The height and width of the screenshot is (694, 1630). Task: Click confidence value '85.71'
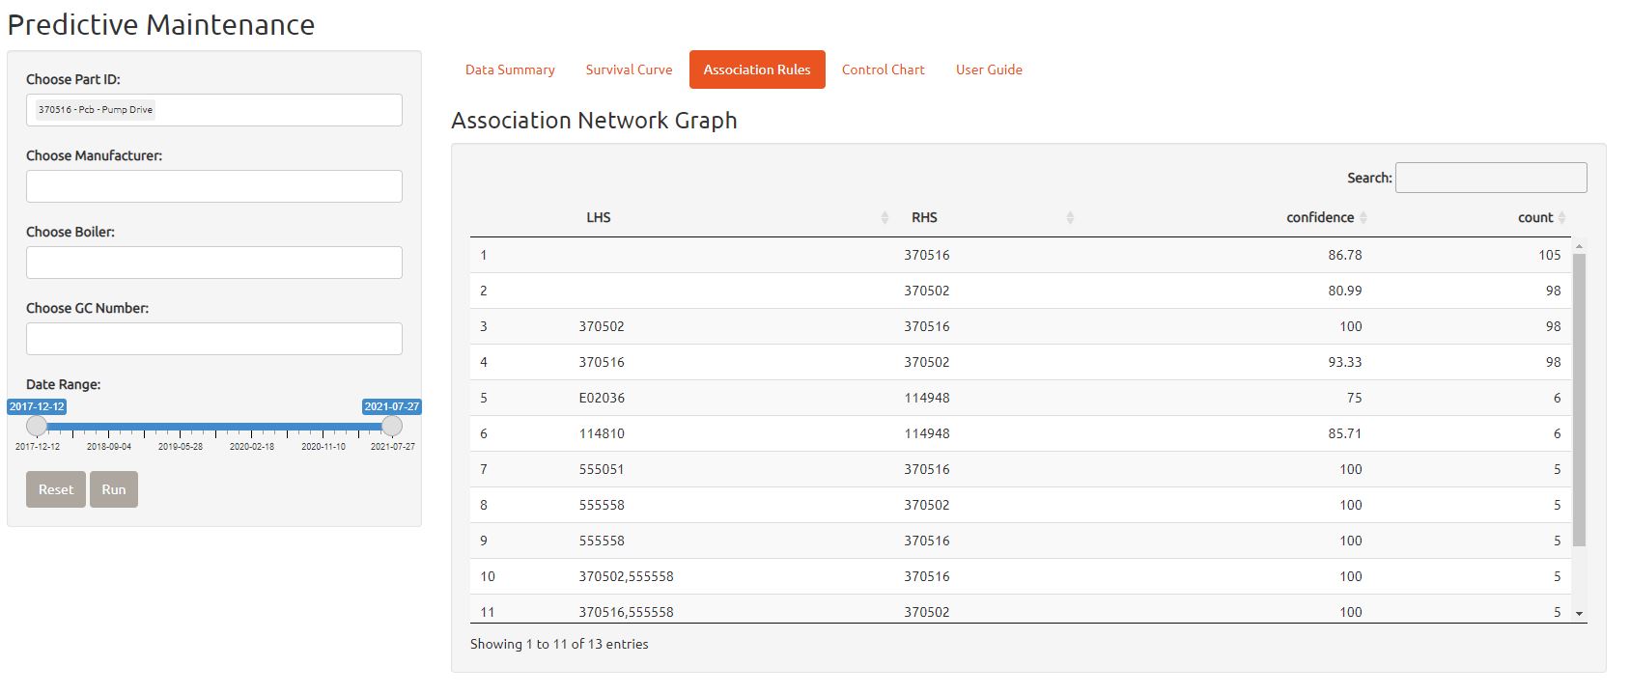(1345, 433)
